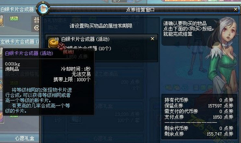Click the gold coin item icon in checkout list

click(x=53, y=43)
